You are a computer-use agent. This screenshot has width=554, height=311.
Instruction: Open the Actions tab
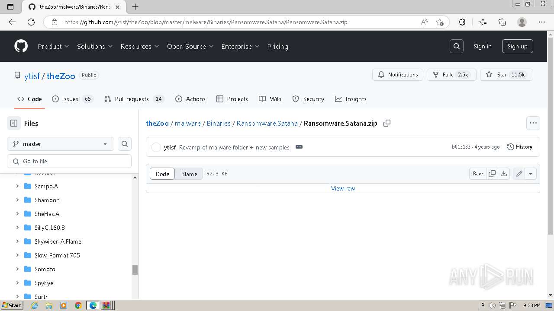pyautogui.click(x=190, y=99)
